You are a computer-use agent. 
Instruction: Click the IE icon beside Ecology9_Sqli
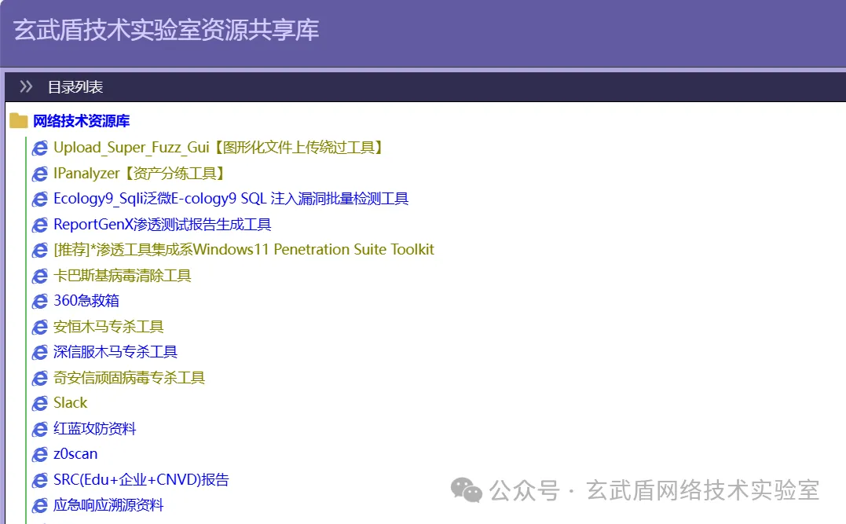[40, 199]
